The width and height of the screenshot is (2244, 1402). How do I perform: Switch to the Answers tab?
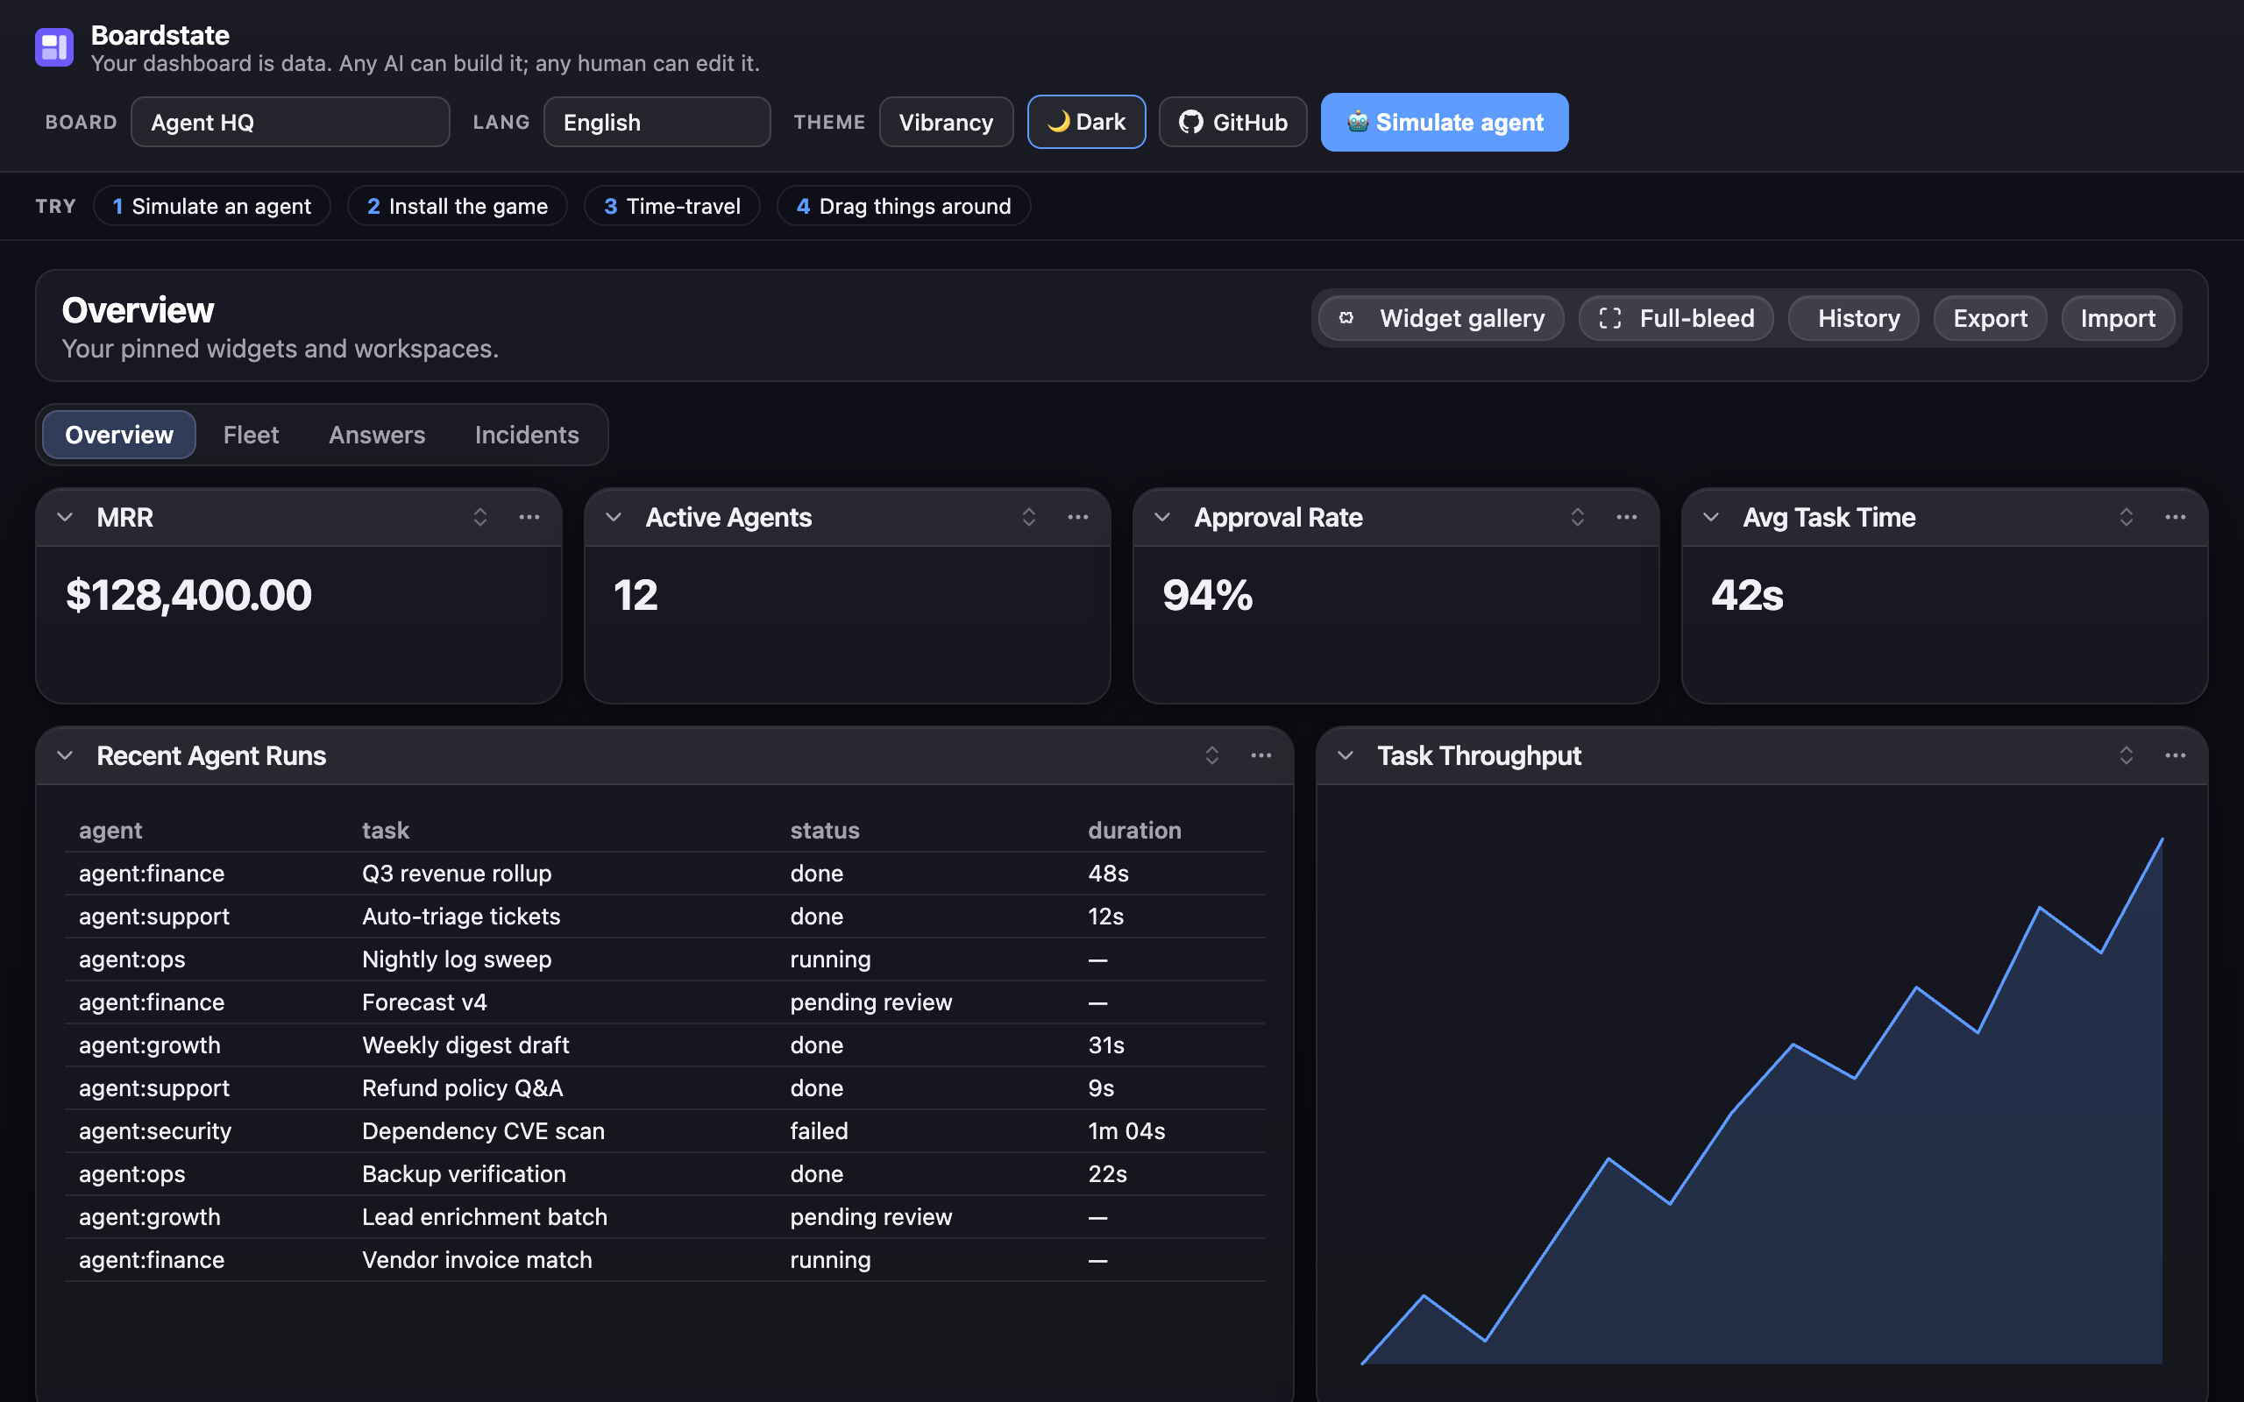coord(376,435)
